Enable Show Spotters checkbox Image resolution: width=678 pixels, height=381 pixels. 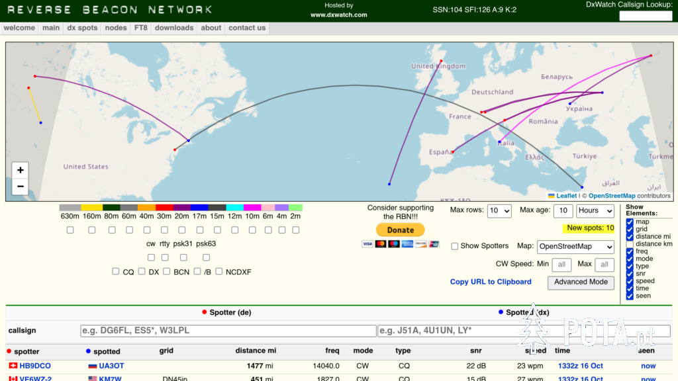tap(454, 246)
